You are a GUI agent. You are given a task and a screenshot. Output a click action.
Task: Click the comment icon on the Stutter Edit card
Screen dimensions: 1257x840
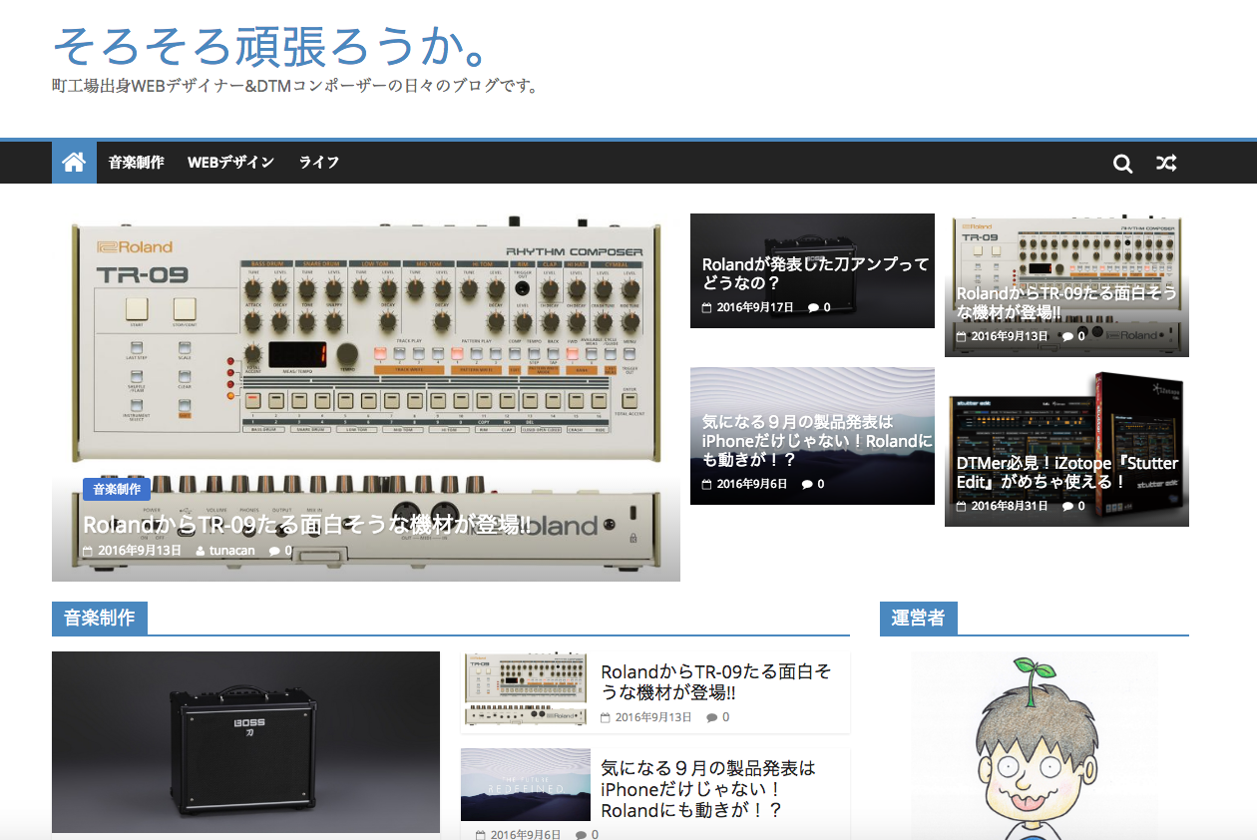[x=1068, y=506]
